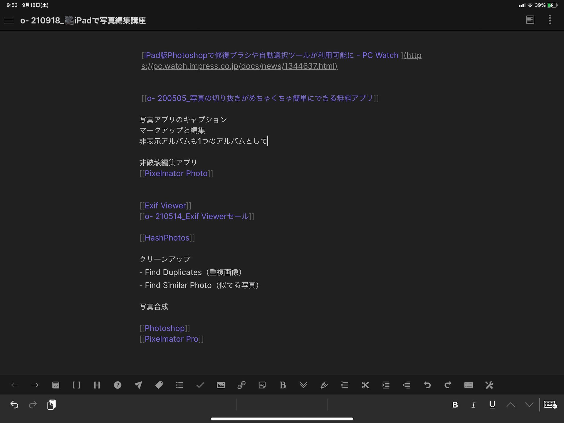Hide keyboard via toolbar keyboard icon

[x=469, y=385]
